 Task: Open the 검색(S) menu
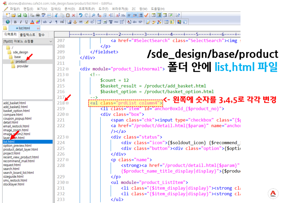[56, 9]
